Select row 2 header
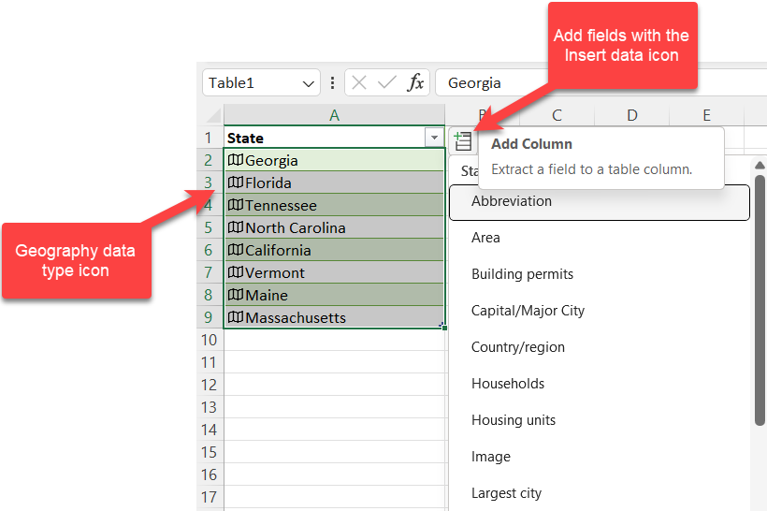 [x=210, y=160]
